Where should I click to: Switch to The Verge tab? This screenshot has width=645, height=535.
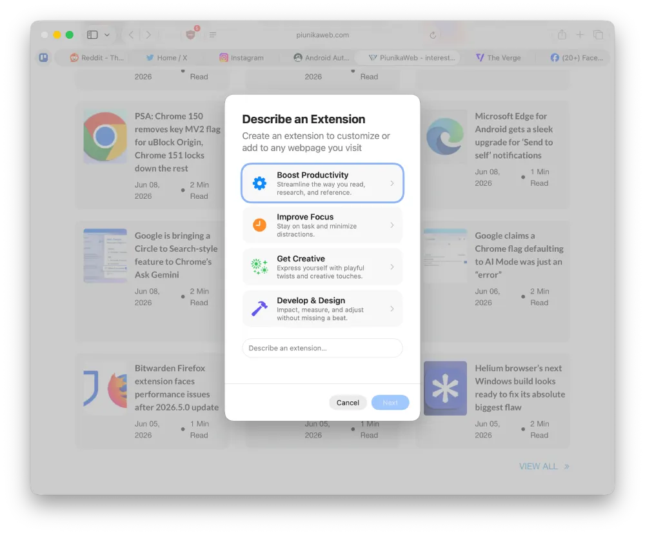[498, 57]
